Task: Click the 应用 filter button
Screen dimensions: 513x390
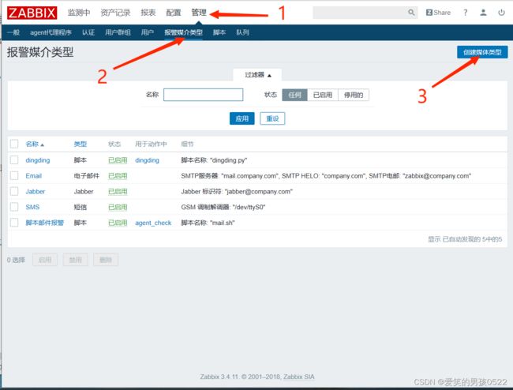Action: (242, 118)
